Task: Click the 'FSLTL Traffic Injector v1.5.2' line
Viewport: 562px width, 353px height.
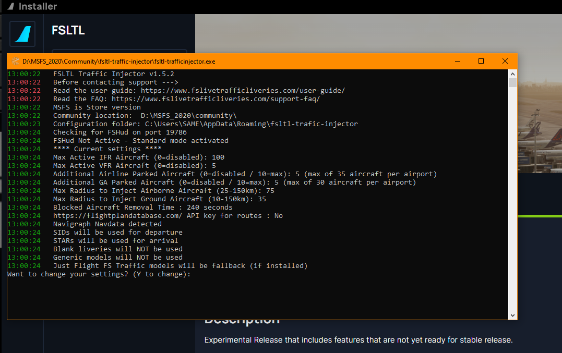Action: (x=114, y=74)
